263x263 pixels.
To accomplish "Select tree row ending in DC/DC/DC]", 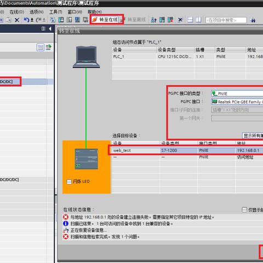I will 27,180.
